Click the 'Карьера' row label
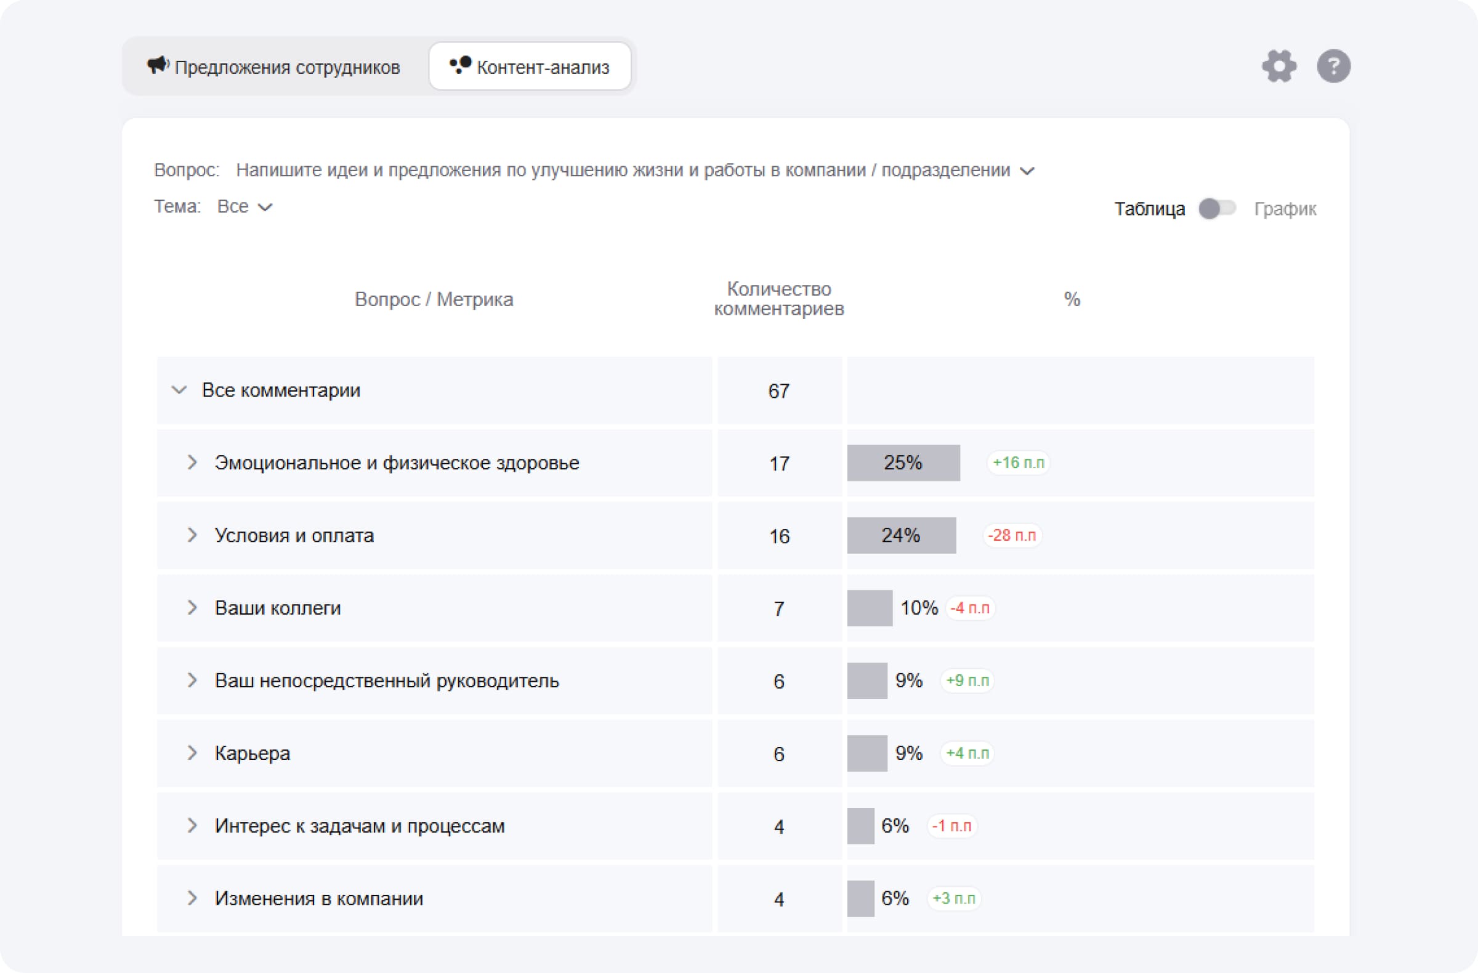 click(252, 753)
